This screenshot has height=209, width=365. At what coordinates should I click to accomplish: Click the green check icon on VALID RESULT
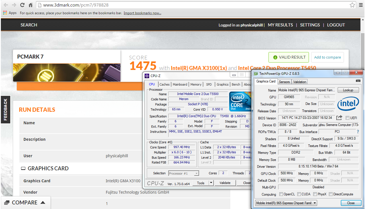[275, 57]
